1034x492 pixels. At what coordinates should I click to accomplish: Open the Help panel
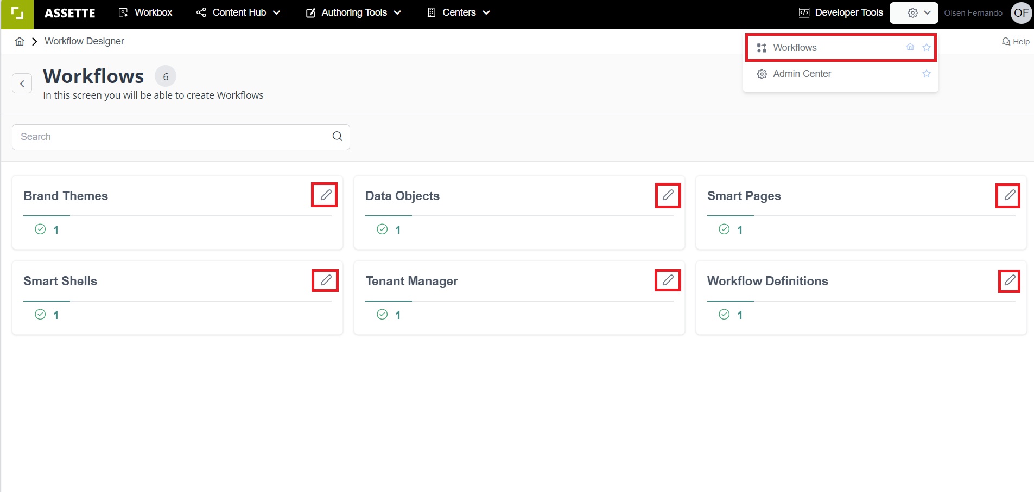coord(1016,41)
